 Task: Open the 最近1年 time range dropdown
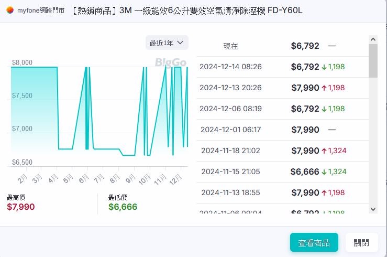(x=167, y=43)
